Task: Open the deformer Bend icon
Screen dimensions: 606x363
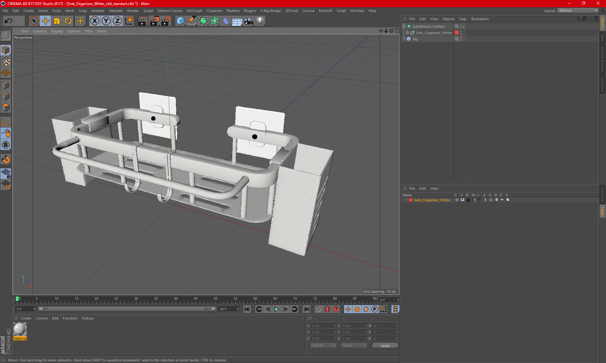Action: click(226, 21)
